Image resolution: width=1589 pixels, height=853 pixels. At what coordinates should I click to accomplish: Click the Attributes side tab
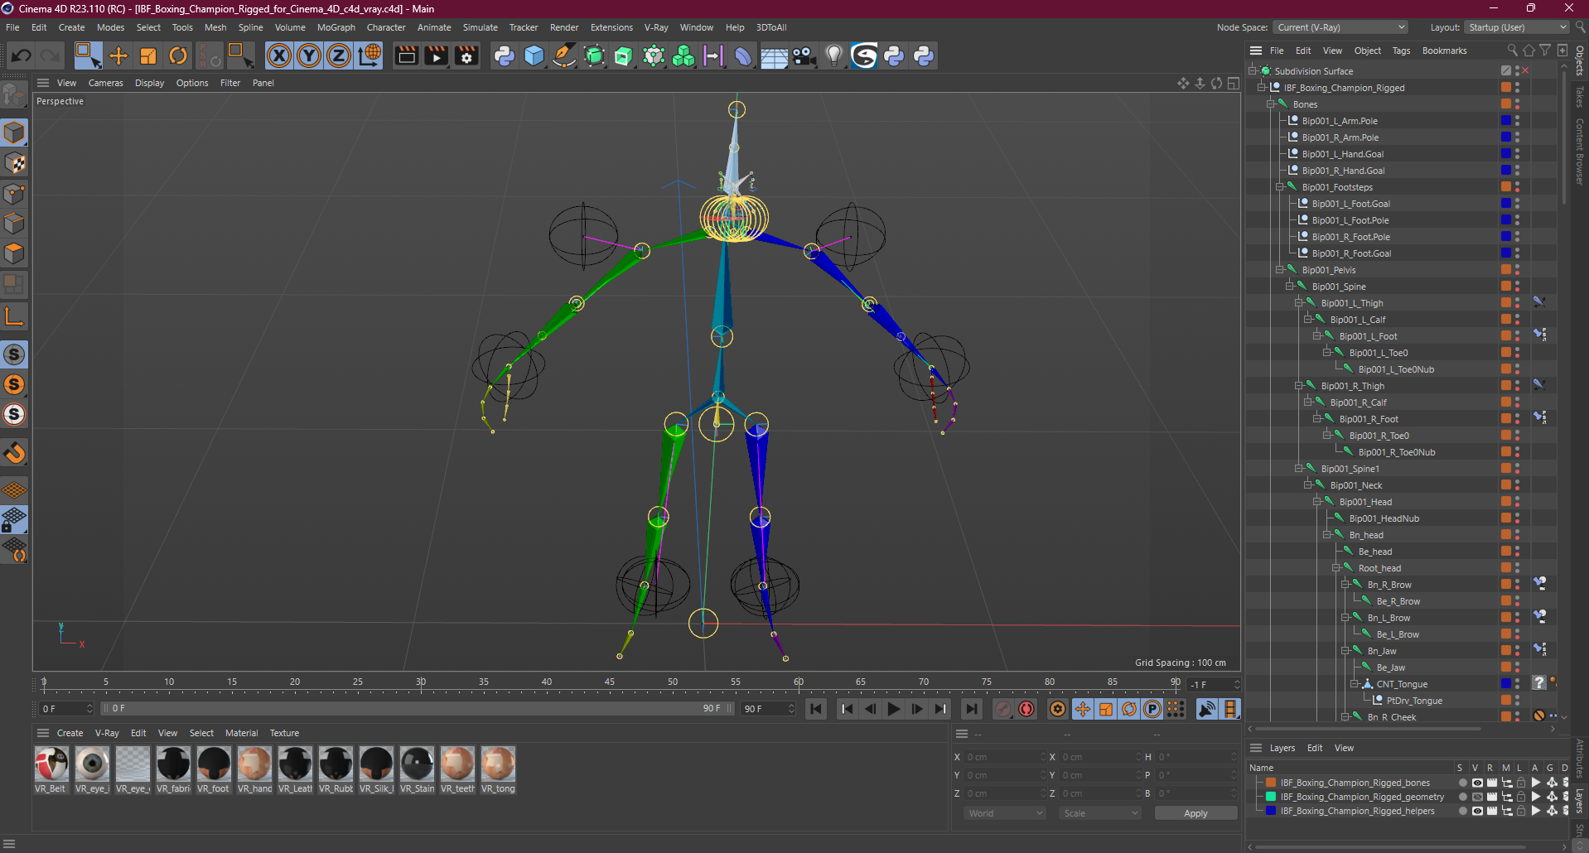point(1580,759)
